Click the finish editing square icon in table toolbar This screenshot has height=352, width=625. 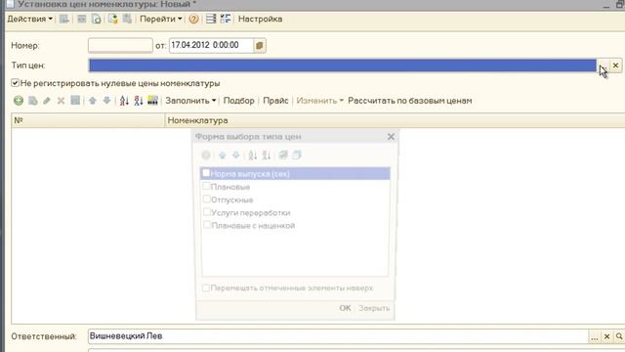(75, 100)
